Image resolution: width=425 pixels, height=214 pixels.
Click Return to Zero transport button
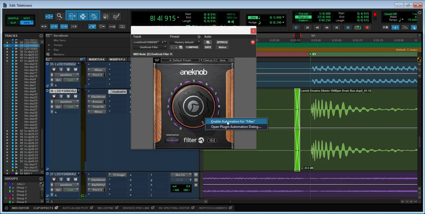point(307,27)
